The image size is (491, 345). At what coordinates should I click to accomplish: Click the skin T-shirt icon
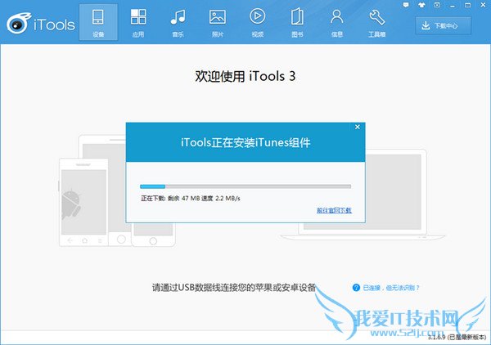point(421,5)
